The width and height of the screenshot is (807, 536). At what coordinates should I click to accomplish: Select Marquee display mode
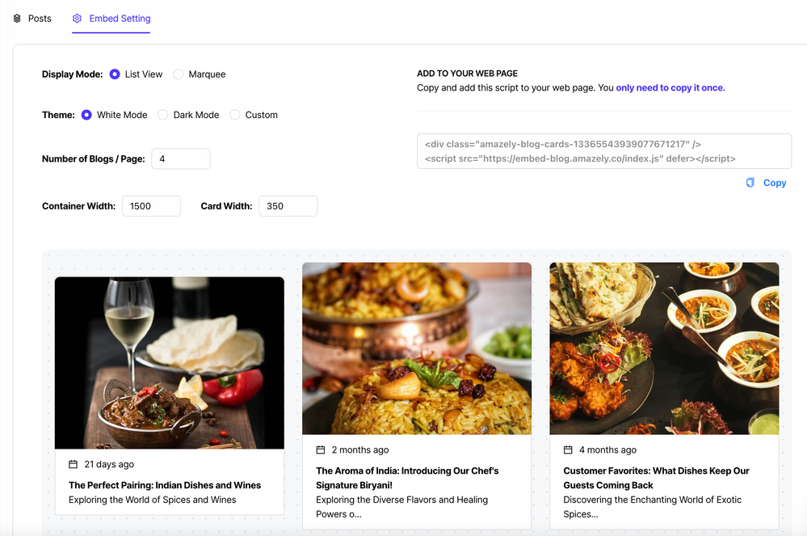pos(179,74)
